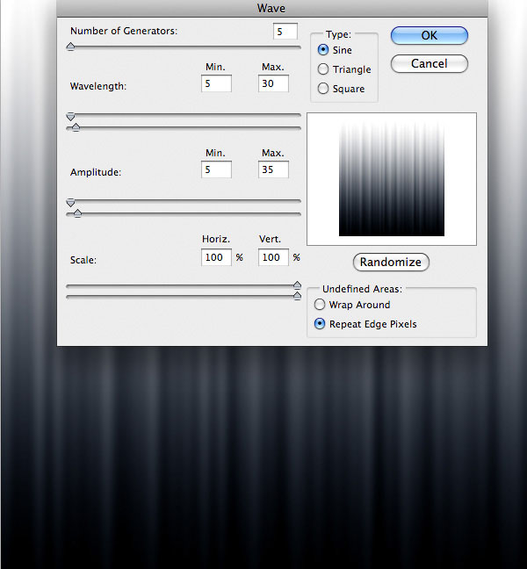Click the Amplitude maximum slider handle

[x=77, y=213]
